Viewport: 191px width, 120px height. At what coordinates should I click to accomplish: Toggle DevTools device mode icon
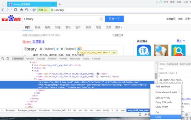pos(8,59)
